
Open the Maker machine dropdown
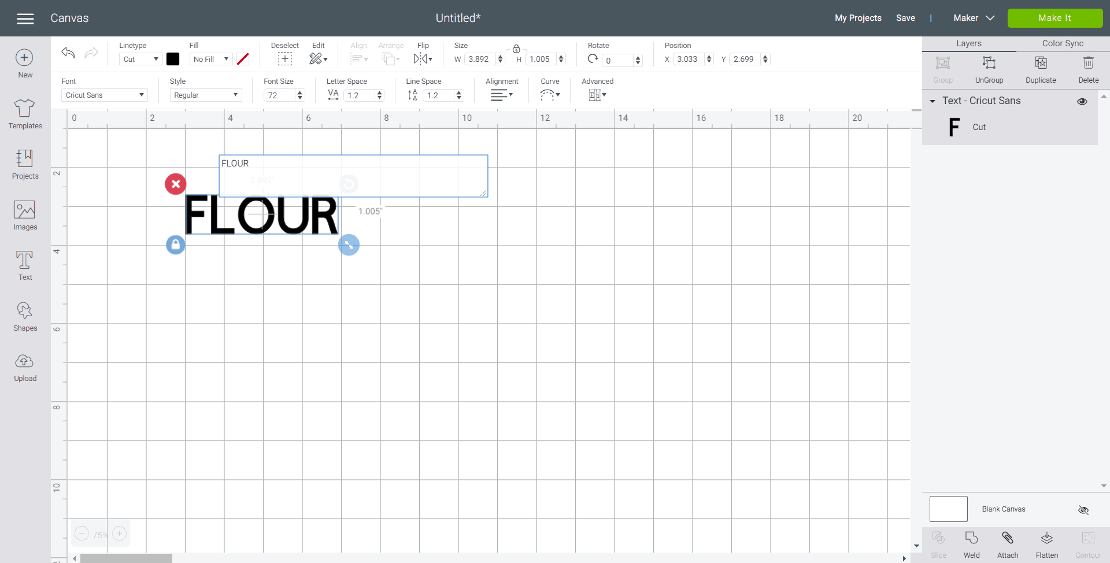[x=974, y=18]
